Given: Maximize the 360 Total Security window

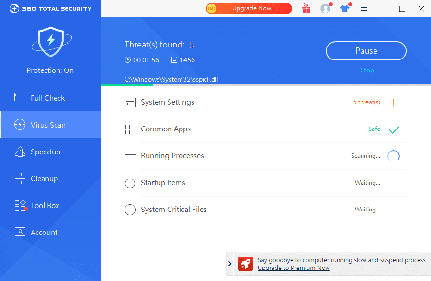Looking at the screenshot, I should tap(402, 9).
